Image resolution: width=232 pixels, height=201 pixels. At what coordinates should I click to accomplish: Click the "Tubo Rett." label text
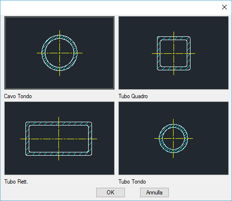(16, 182)
